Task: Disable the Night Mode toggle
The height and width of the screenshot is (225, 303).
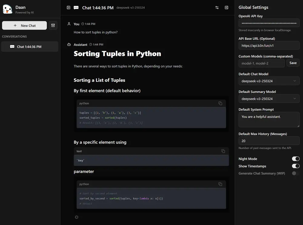Action: click(295, 159)
